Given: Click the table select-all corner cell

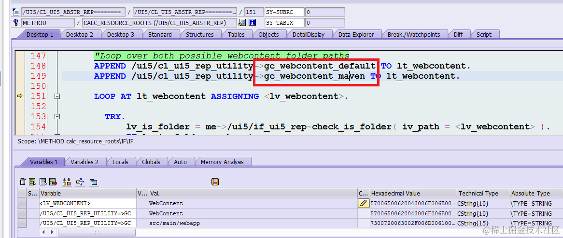Looking at the screenshot, I should point(22,193).
